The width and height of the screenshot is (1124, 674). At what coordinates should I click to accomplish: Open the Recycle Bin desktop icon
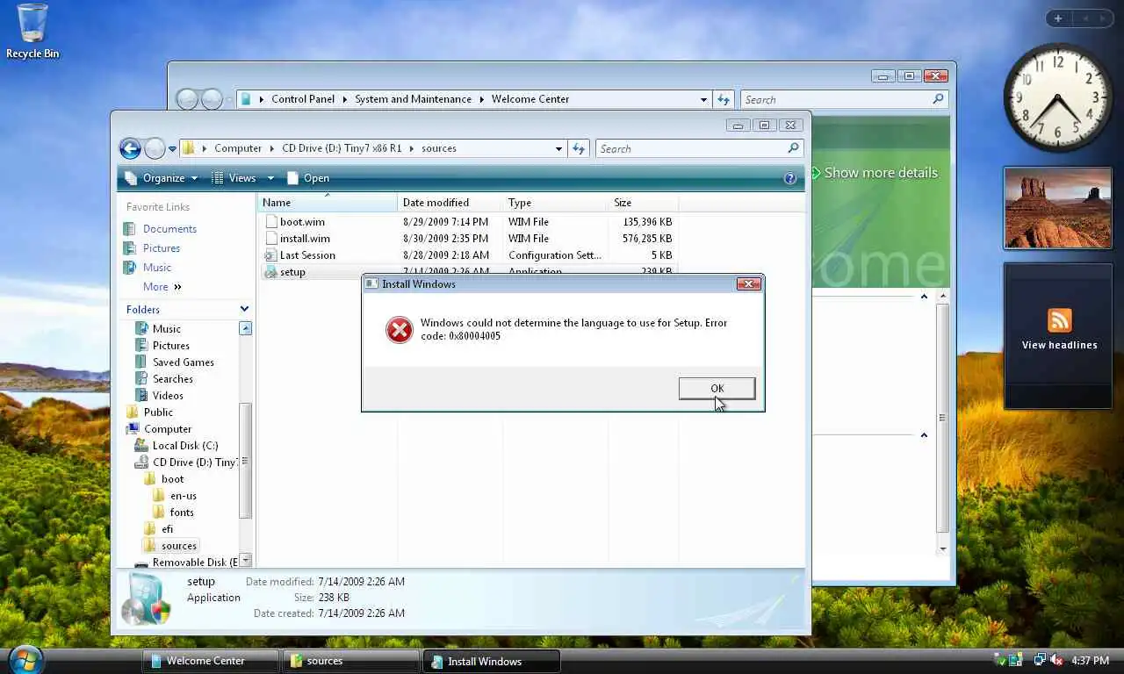[32, 32]
